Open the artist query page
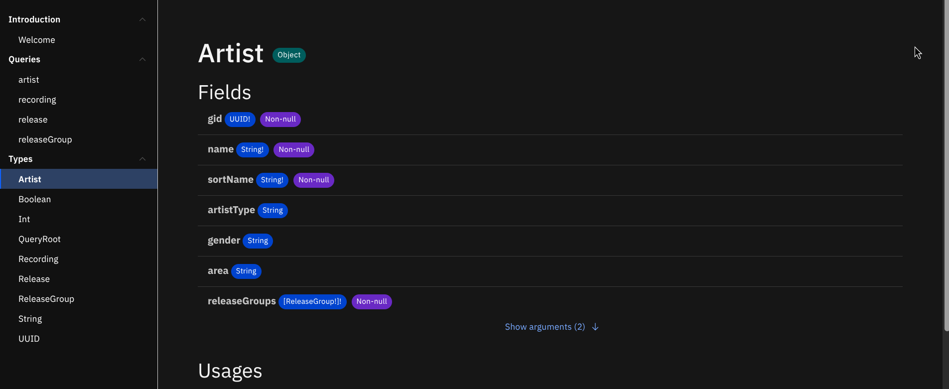Viewport: 949px width, 389px height. (x=29, y=80)
